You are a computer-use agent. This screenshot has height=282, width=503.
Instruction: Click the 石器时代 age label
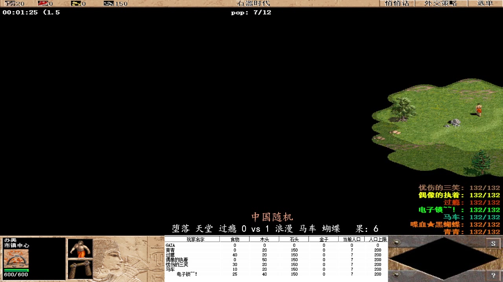pos(253,4)
